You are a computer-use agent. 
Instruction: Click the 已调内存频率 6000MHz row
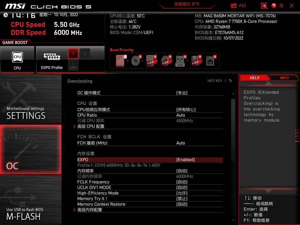click(x=150, y=176)
